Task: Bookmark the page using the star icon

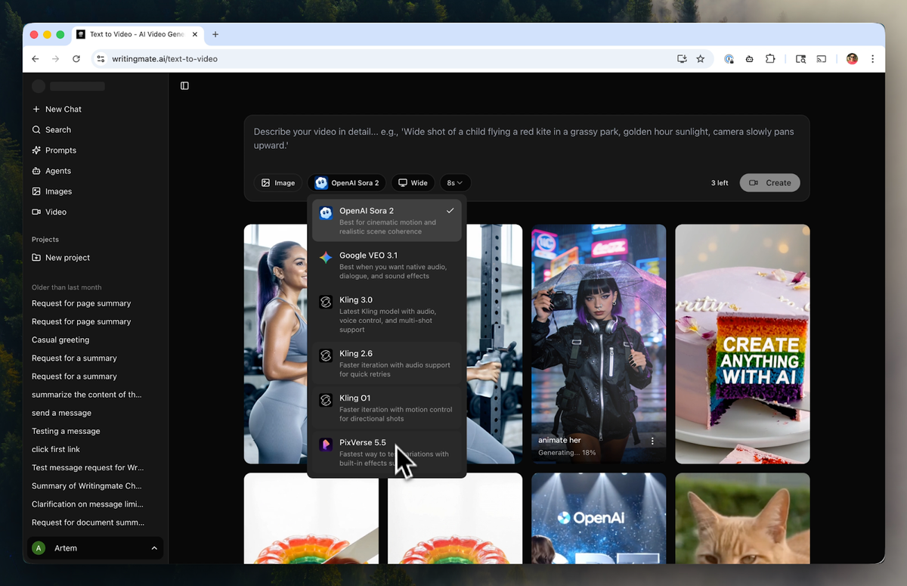Action: tap(700, 58)
